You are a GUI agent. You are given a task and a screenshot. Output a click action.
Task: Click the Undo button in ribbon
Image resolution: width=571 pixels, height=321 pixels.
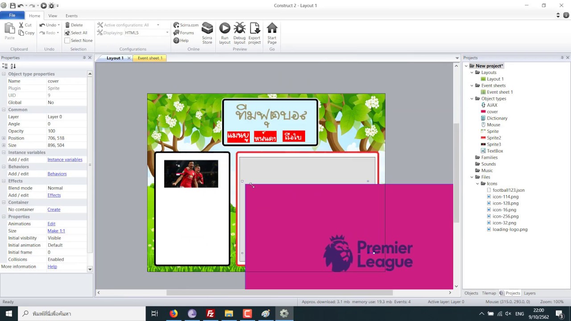pyautogui.click(x=48, y=25)
